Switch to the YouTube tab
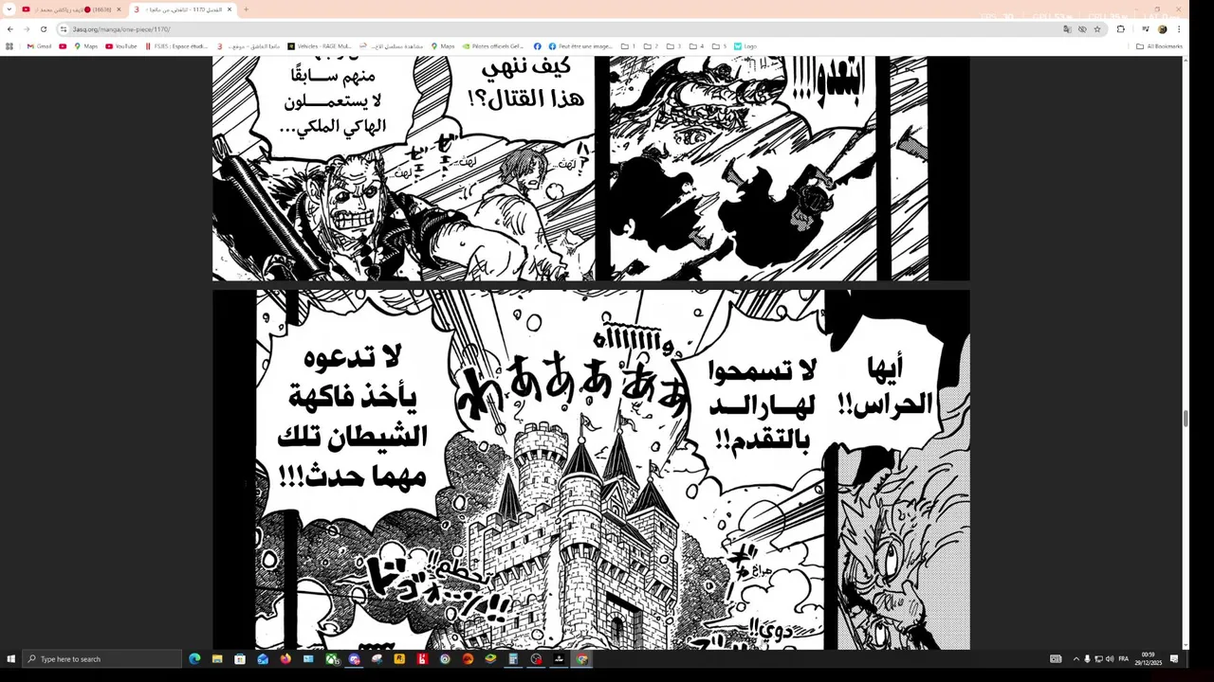 tap(71, 9)
